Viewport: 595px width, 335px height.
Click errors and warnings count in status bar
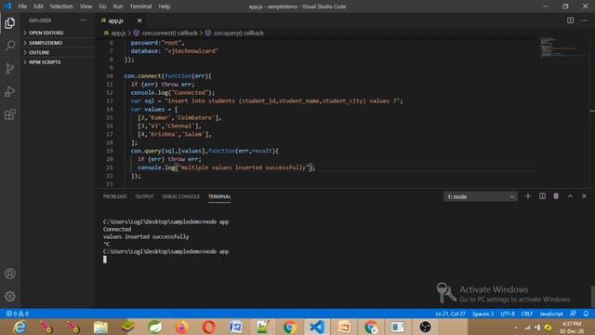click(x=18, y=314)
